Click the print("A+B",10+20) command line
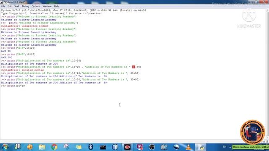Image resolution: width=269 pixels, height=151 pixels. [x=18, y=48]
